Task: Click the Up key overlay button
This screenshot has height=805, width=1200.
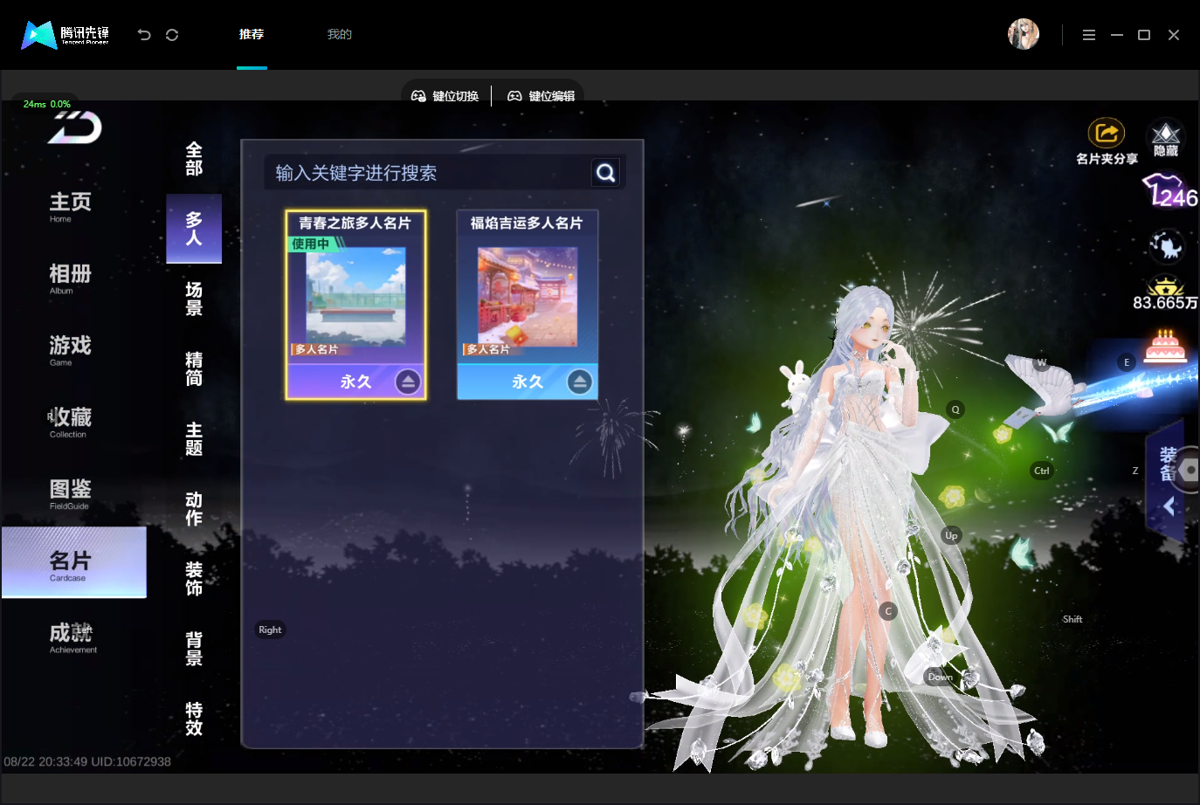Action: pos(951,535)
